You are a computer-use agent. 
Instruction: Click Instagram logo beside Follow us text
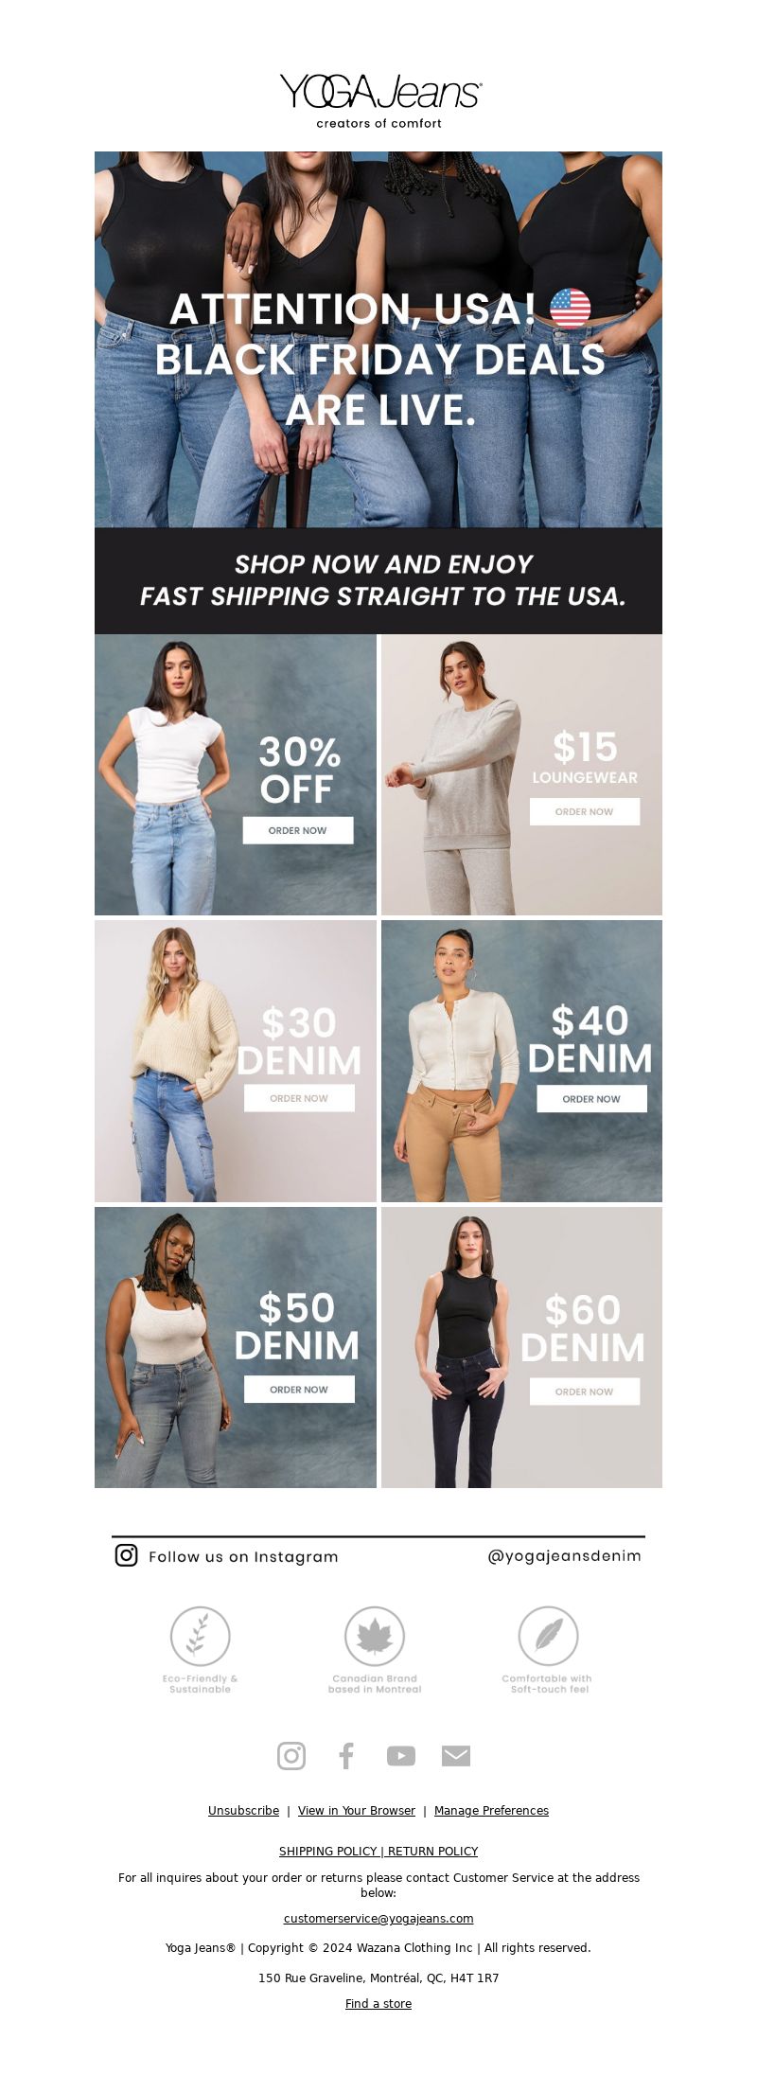point(126,1555)
